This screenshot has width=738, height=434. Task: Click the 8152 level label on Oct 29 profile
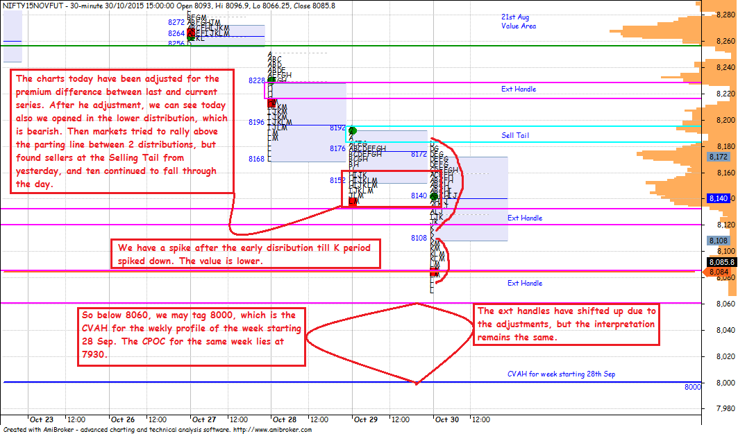click(338, 180)
